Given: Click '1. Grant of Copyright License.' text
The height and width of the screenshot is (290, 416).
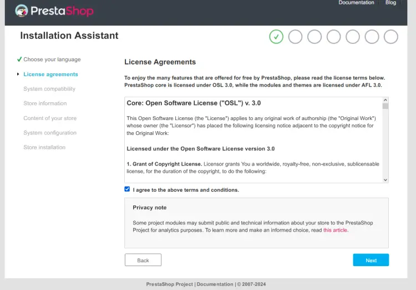Looking at the screenshot, I should (x=164, y=164).
